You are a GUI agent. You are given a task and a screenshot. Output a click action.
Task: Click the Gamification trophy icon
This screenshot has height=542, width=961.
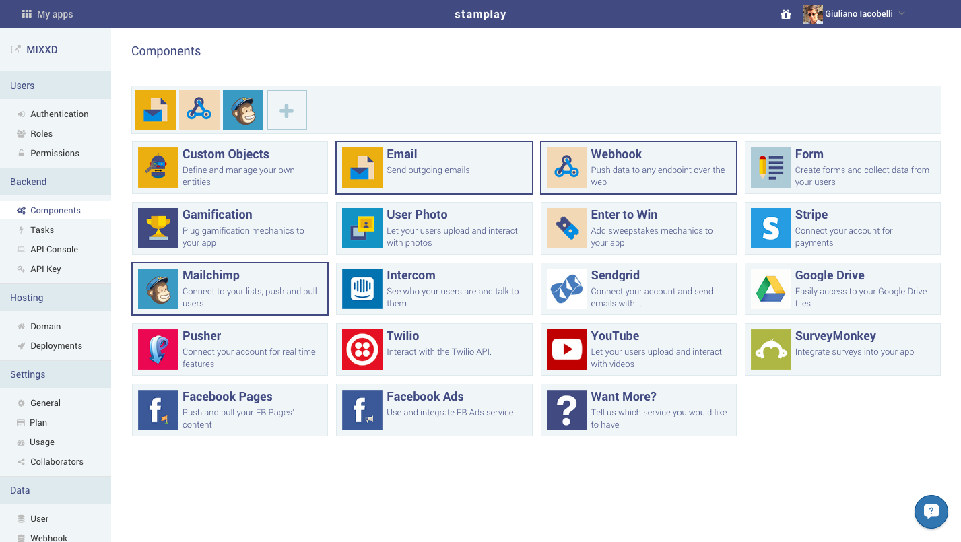pos(158,228)
